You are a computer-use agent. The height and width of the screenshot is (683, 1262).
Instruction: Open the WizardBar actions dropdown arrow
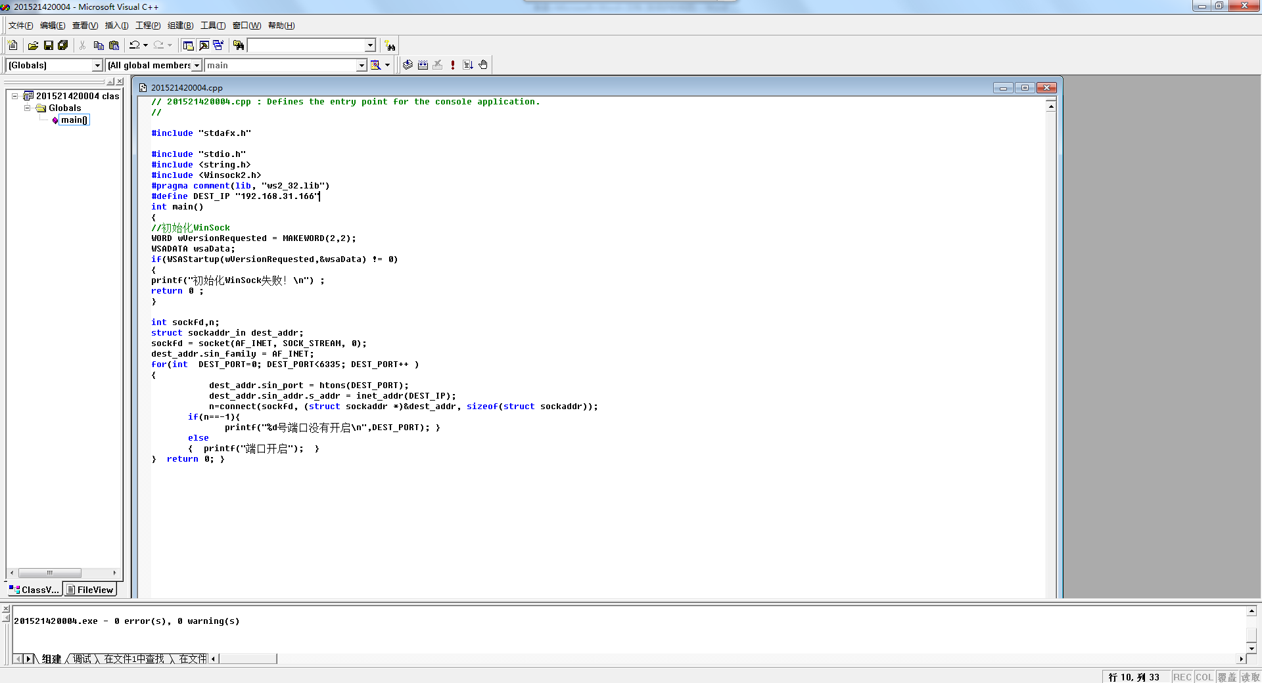pyautogui.click(x=387, y=65)
